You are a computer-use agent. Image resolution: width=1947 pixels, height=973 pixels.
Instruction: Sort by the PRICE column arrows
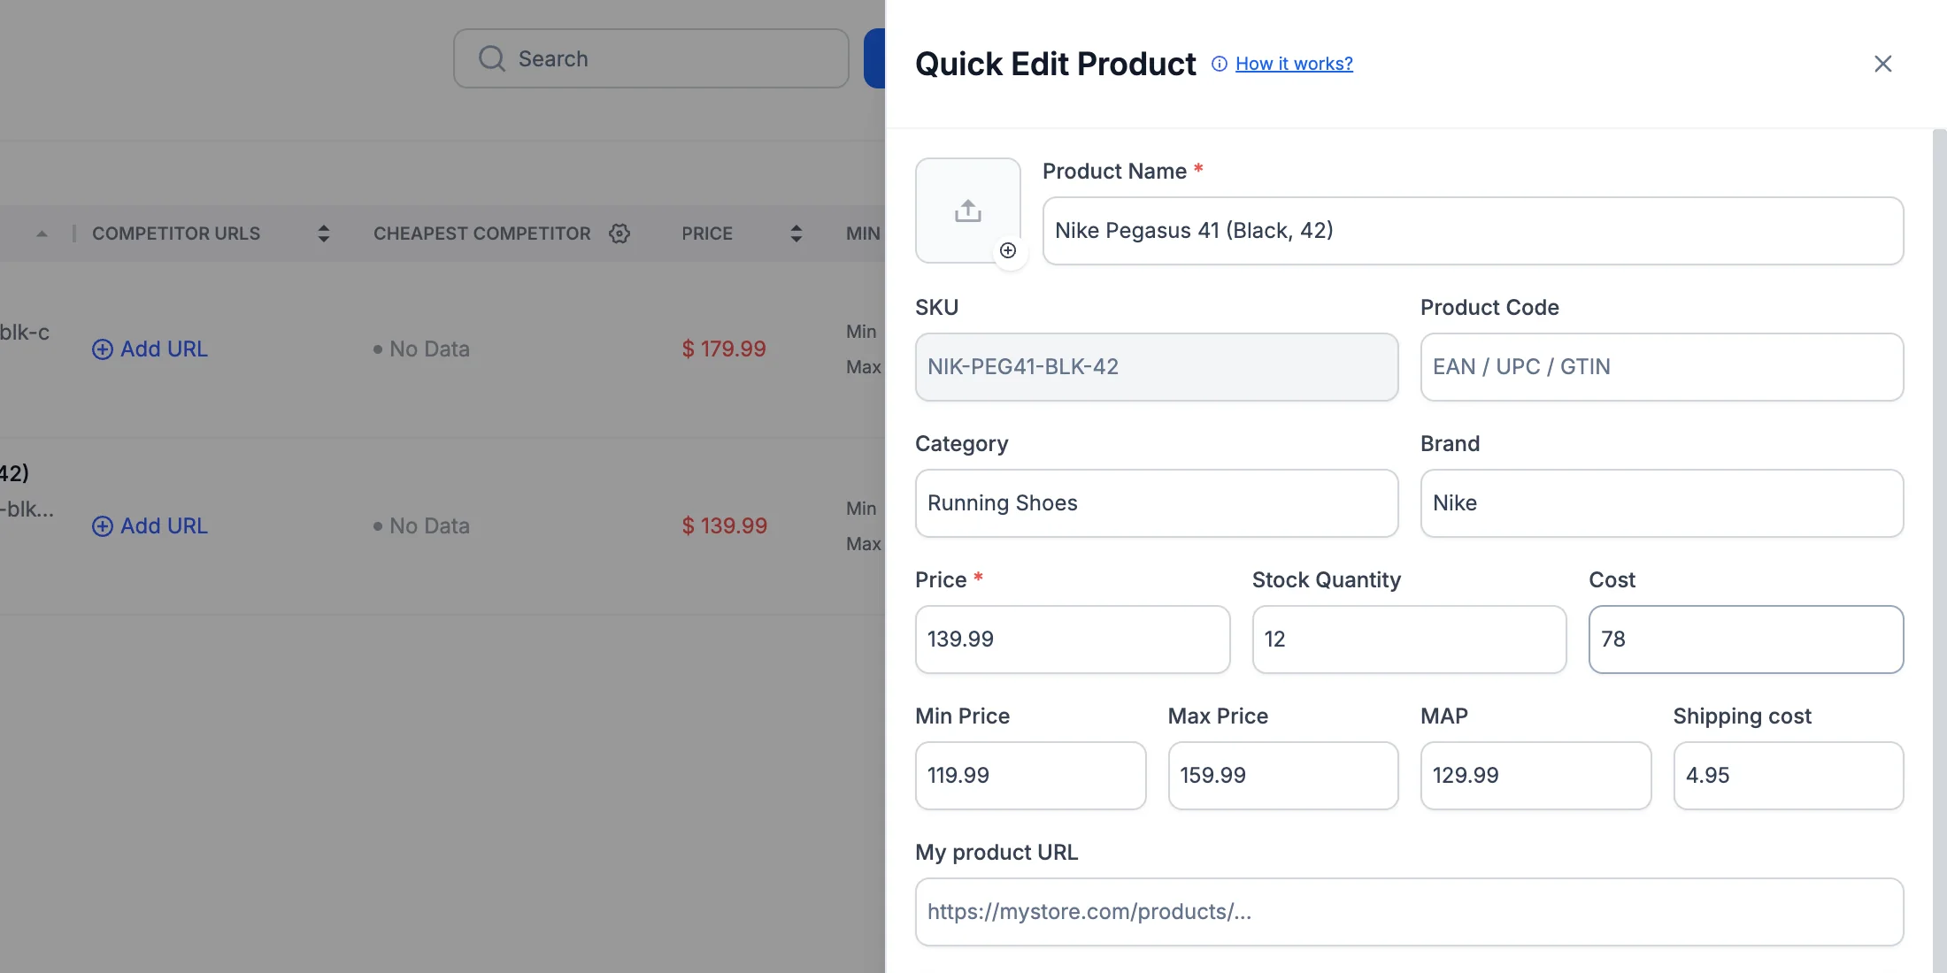pos(796,234)
